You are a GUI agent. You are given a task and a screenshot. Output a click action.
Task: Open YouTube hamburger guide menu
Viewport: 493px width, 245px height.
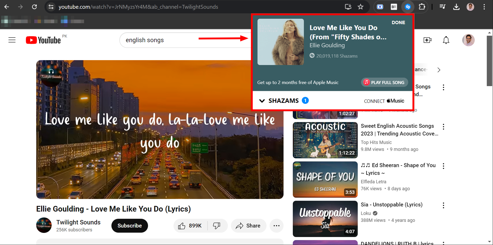(x=12, y=40)
